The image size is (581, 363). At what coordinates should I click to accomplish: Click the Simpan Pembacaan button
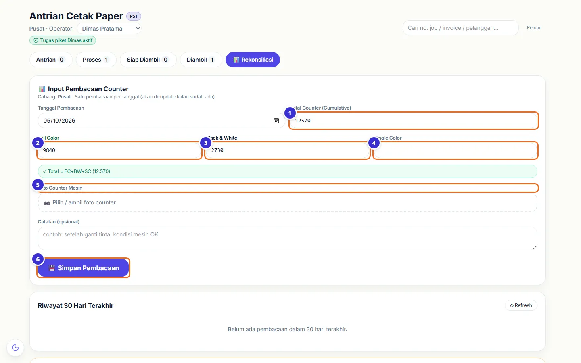pyautogui.click(x=84, y=268)
